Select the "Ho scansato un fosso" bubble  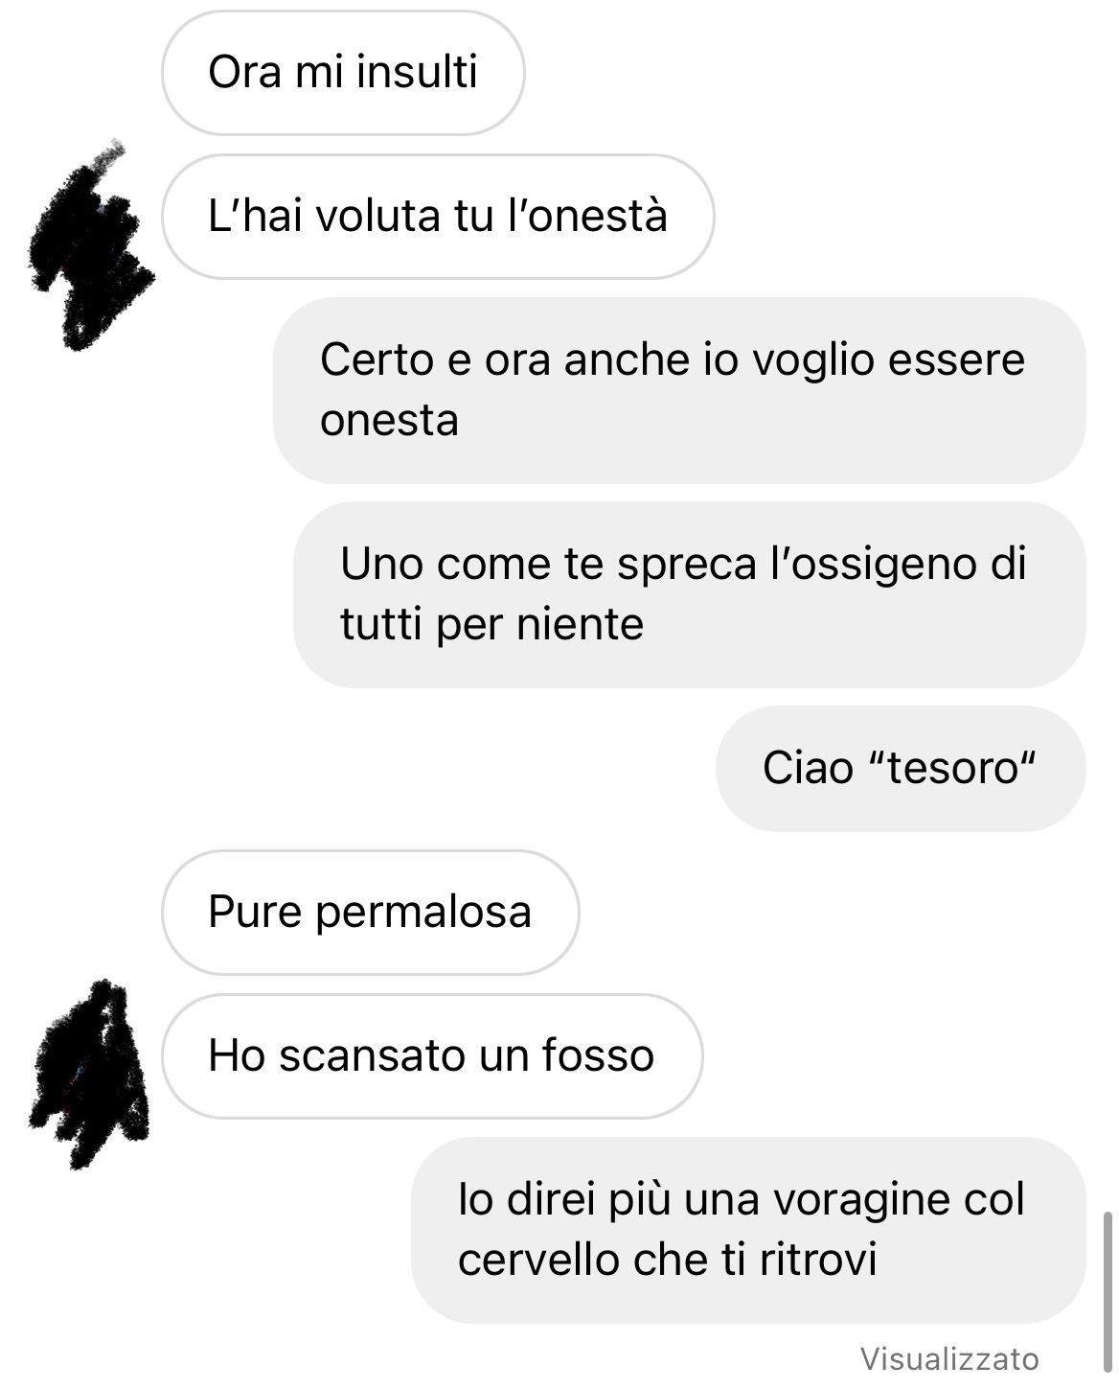(x=431, y=1056)
